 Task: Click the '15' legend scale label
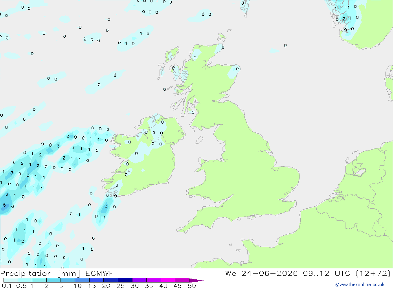(92, 286)
